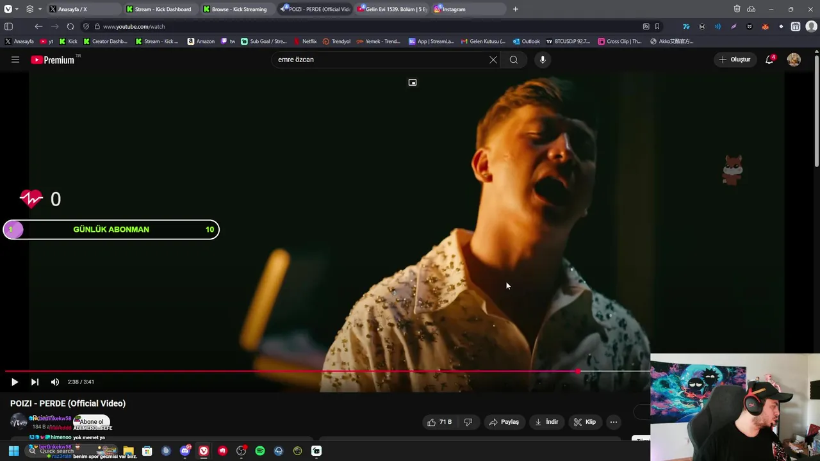Switch to the Stream - Kick Dashboard tab

click(x=160, y=9)
